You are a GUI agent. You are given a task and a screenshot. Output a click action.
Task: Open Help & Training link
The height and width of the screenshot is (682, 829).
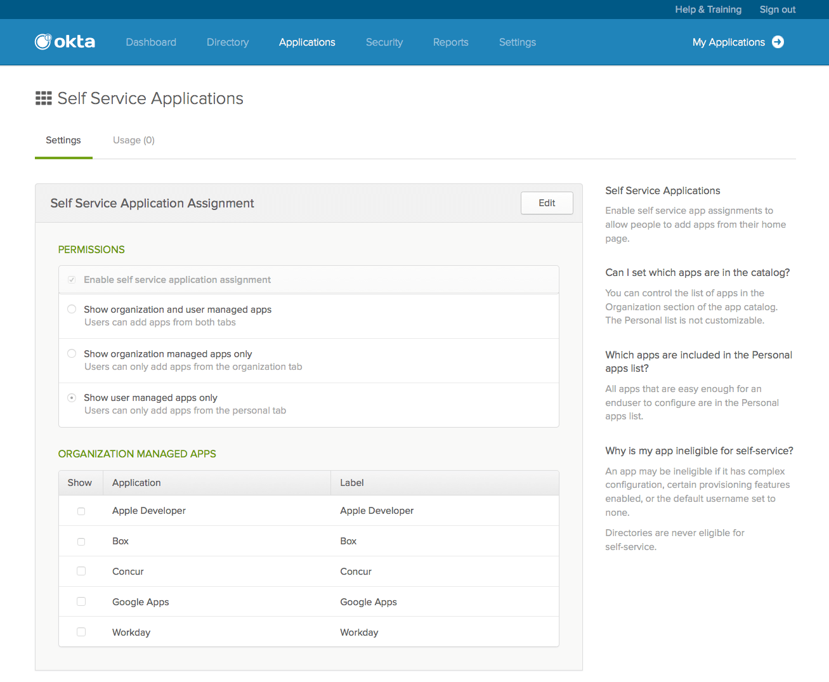point(708,10)
